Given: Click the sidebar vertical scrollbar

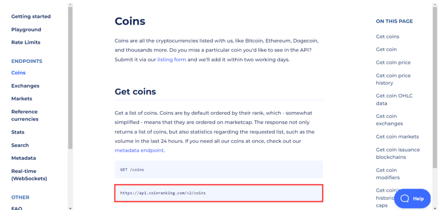Looking at the screenshot, I should point(70,77).
